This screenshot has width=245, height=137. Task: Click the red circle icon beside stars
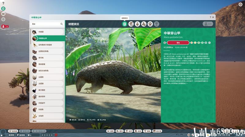point(56,135)
